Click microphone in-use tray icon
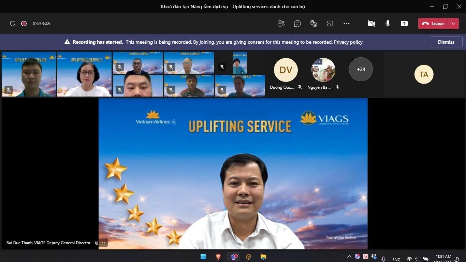Screen dimensions: 466x262 (x=383, y=259)
